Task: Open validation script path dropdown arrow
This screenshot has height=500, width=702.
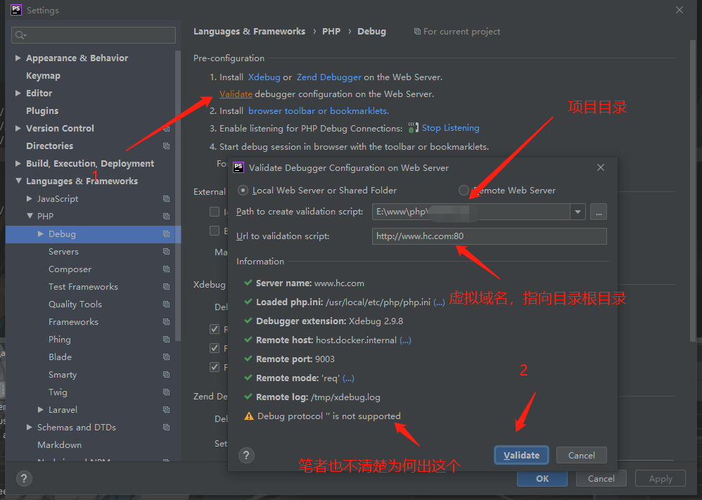Action: tap(577, 212)
